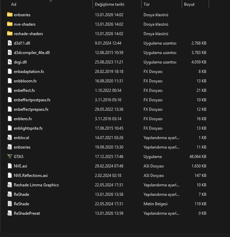Click the enbseries config file icon
230x237 pixels.
coord(10,147)
